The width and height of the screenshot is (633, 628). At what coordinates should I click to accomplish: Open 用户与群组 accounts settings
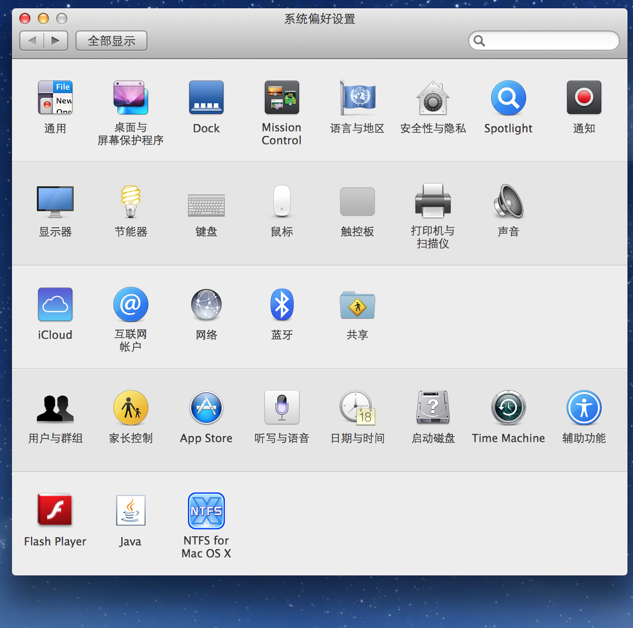[55, 407]
